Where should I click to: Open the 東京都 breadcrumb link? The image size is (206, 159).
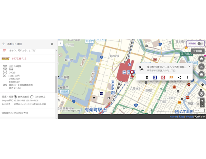click(x=181, y=117)
